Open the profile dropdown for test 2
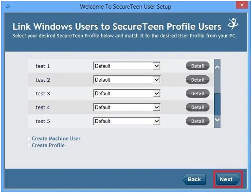The height and width of the screenshot is (193, 252). click(126, 80)
